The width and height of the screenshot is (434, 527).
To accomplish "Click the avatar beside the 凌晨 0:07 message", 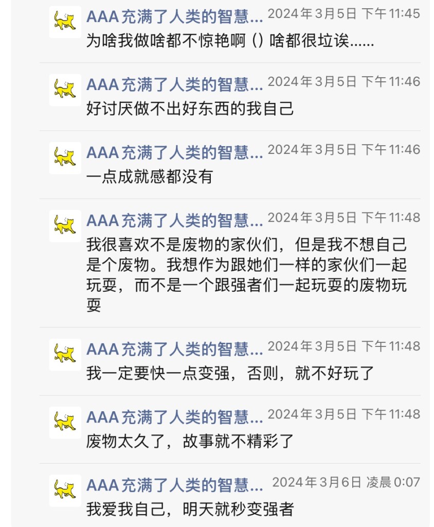I will tap(65, 490).
